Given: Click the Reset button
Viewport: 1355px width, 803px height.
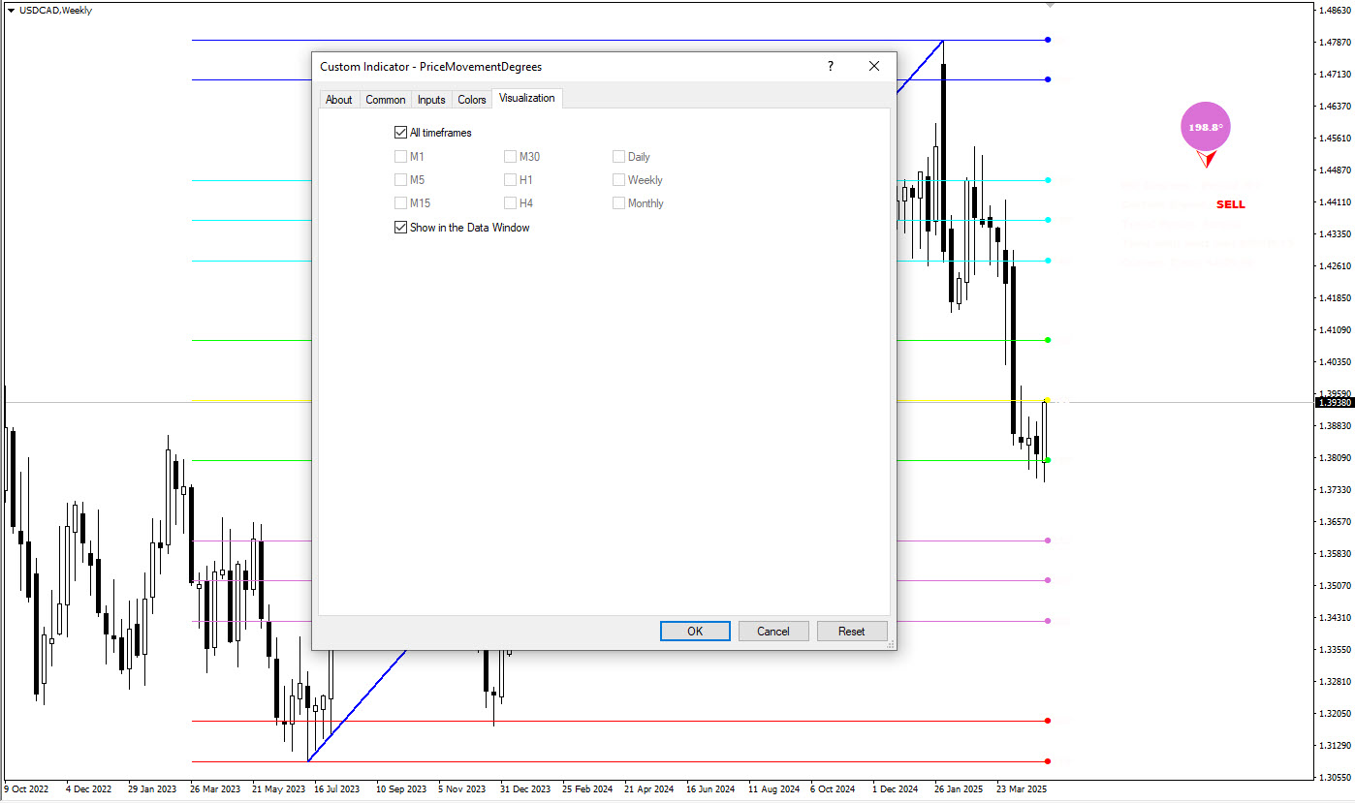Looking at the screenshot, I should [x=852, y=631].
